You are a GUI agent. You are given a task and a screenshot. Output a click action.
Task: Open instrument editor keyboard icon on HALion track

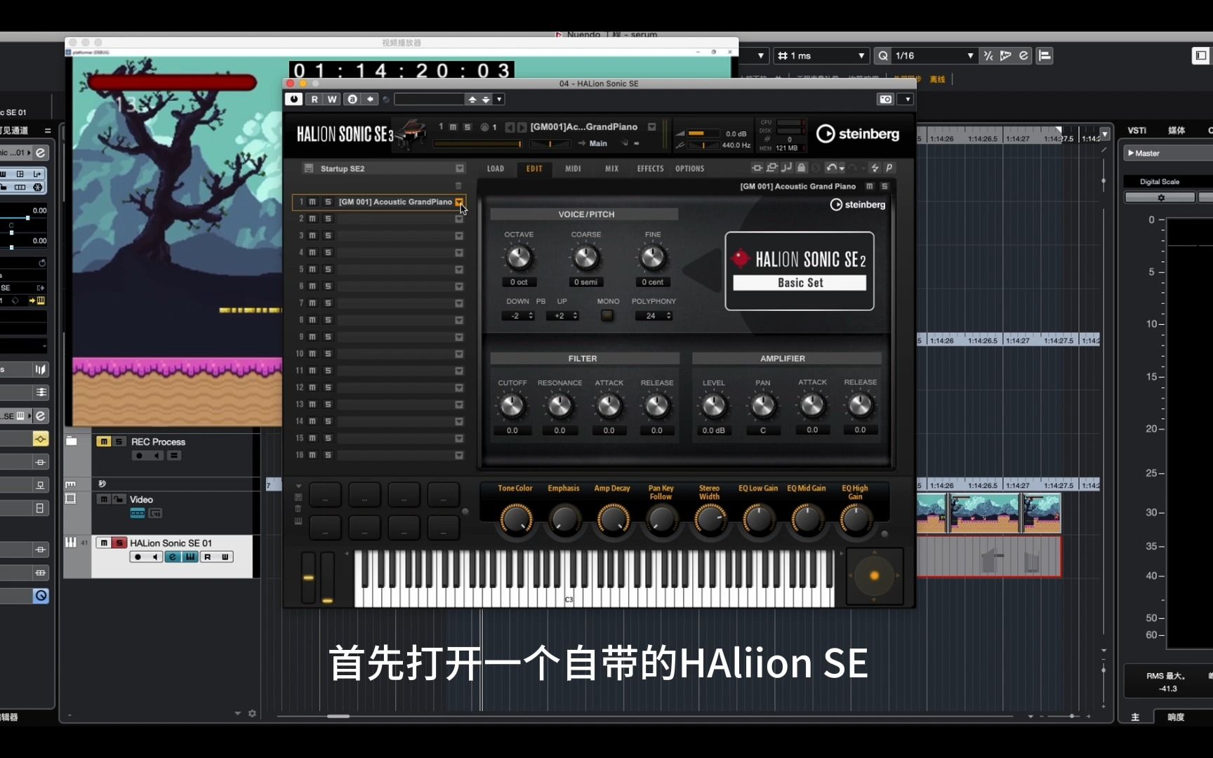click(x=190, y=557)
